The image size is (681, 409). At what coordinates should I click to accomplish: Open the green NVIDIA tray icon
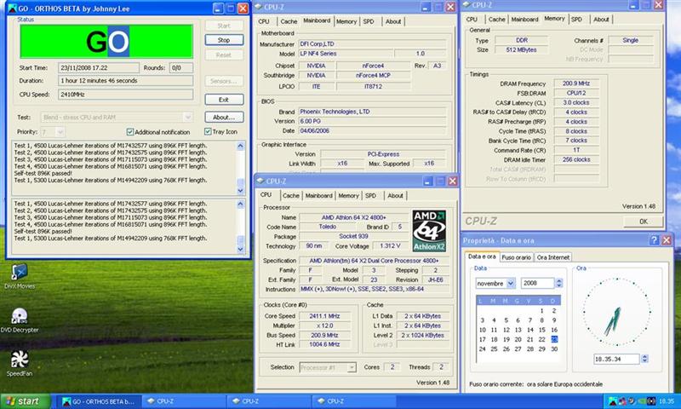coord(644,401)
